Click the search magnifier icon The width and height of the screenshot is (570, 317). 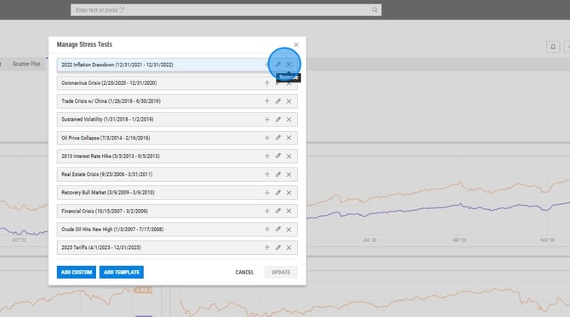click(375, 10)
